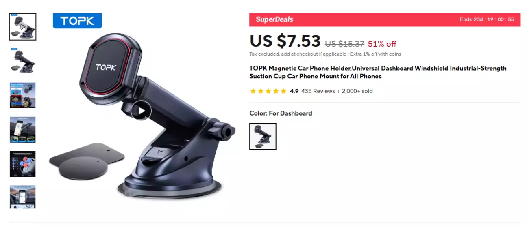Click the 2,000+ sold text

pos(357,91)
